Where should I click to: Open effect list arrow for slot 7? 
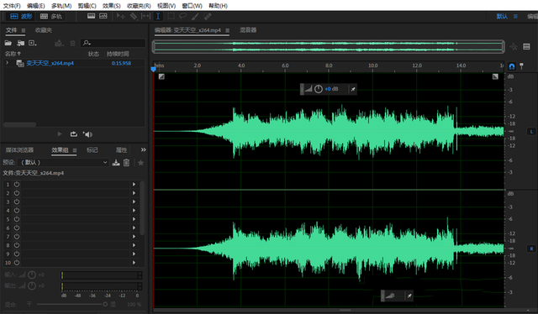coord(134,237)
